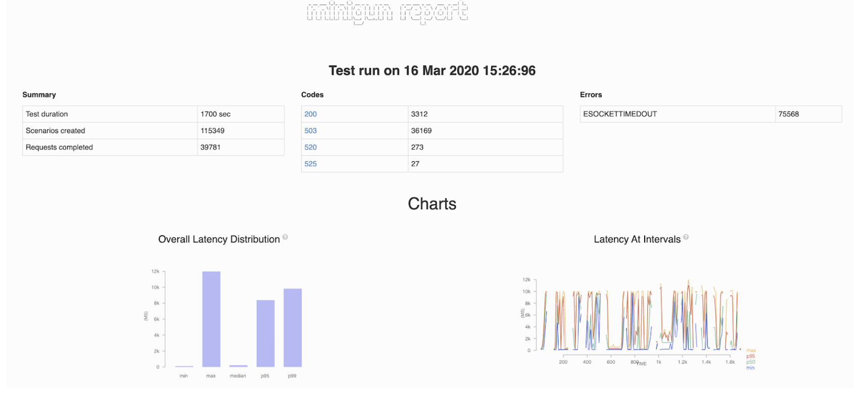Image resolution: width=860 pixels, height=402 pixels.
Task: Click the 'Test run on 16 Mar 2020' heading
Action: (432, 71)
